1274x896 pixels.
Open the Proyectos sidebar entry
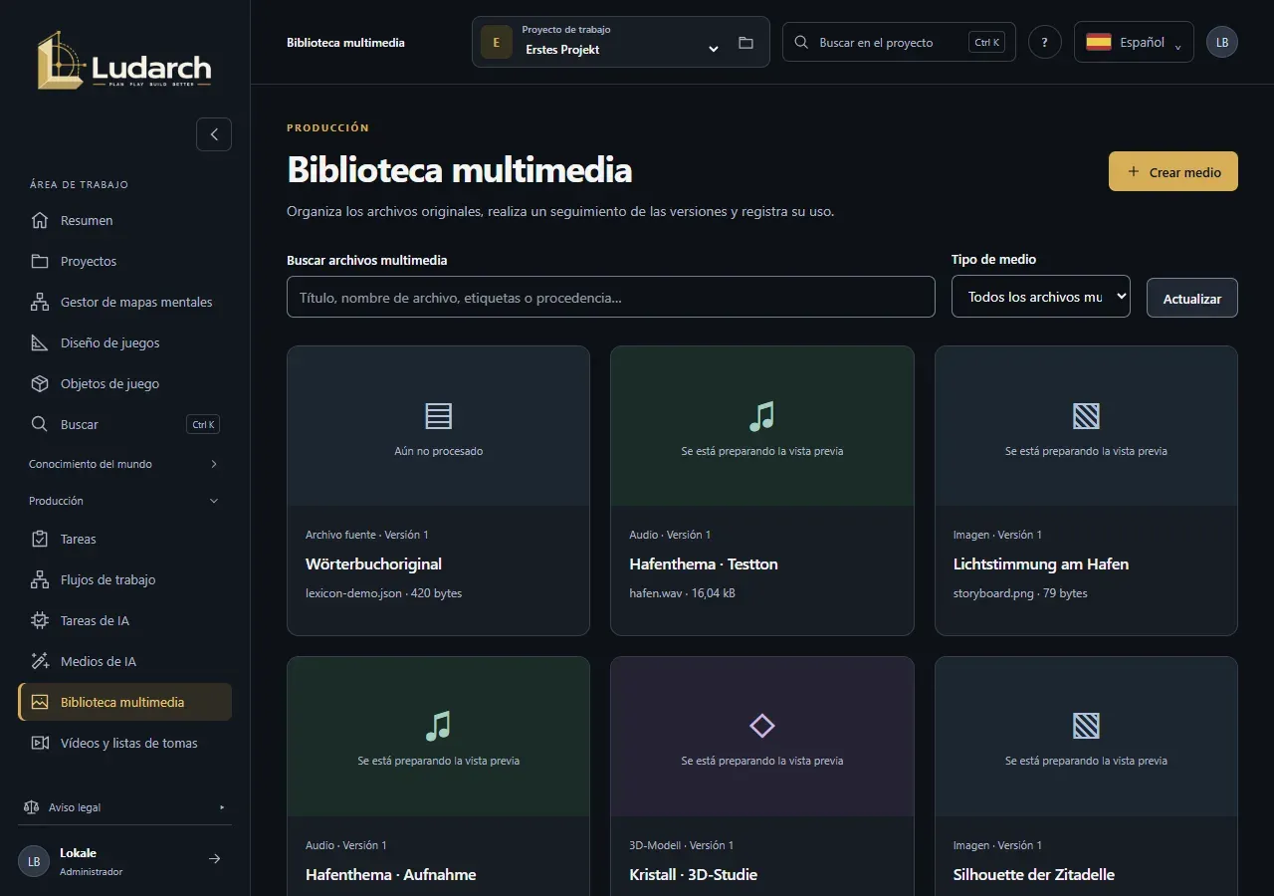(125, 261)
